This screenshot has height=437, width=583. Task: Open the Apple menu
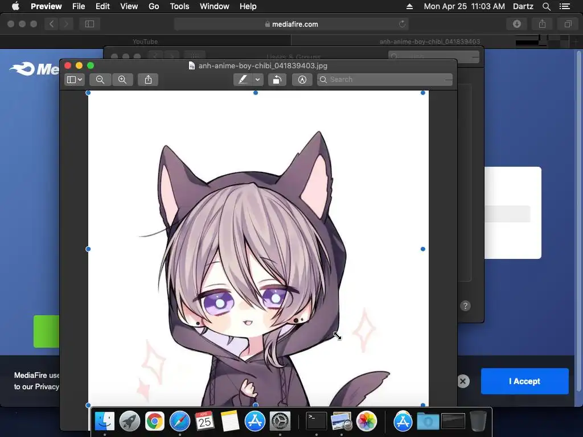(x=15, y=6)
